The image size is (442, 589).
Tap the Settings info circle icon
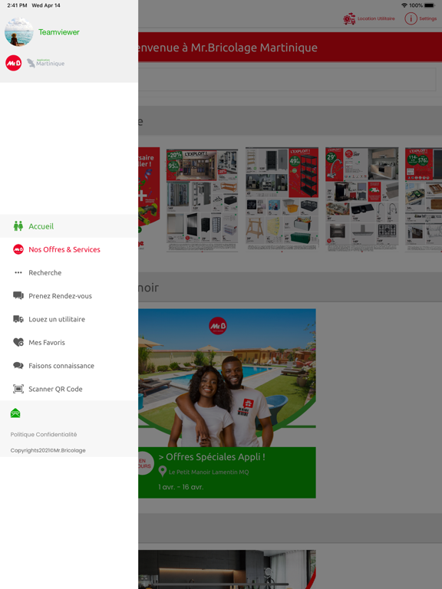411,18
